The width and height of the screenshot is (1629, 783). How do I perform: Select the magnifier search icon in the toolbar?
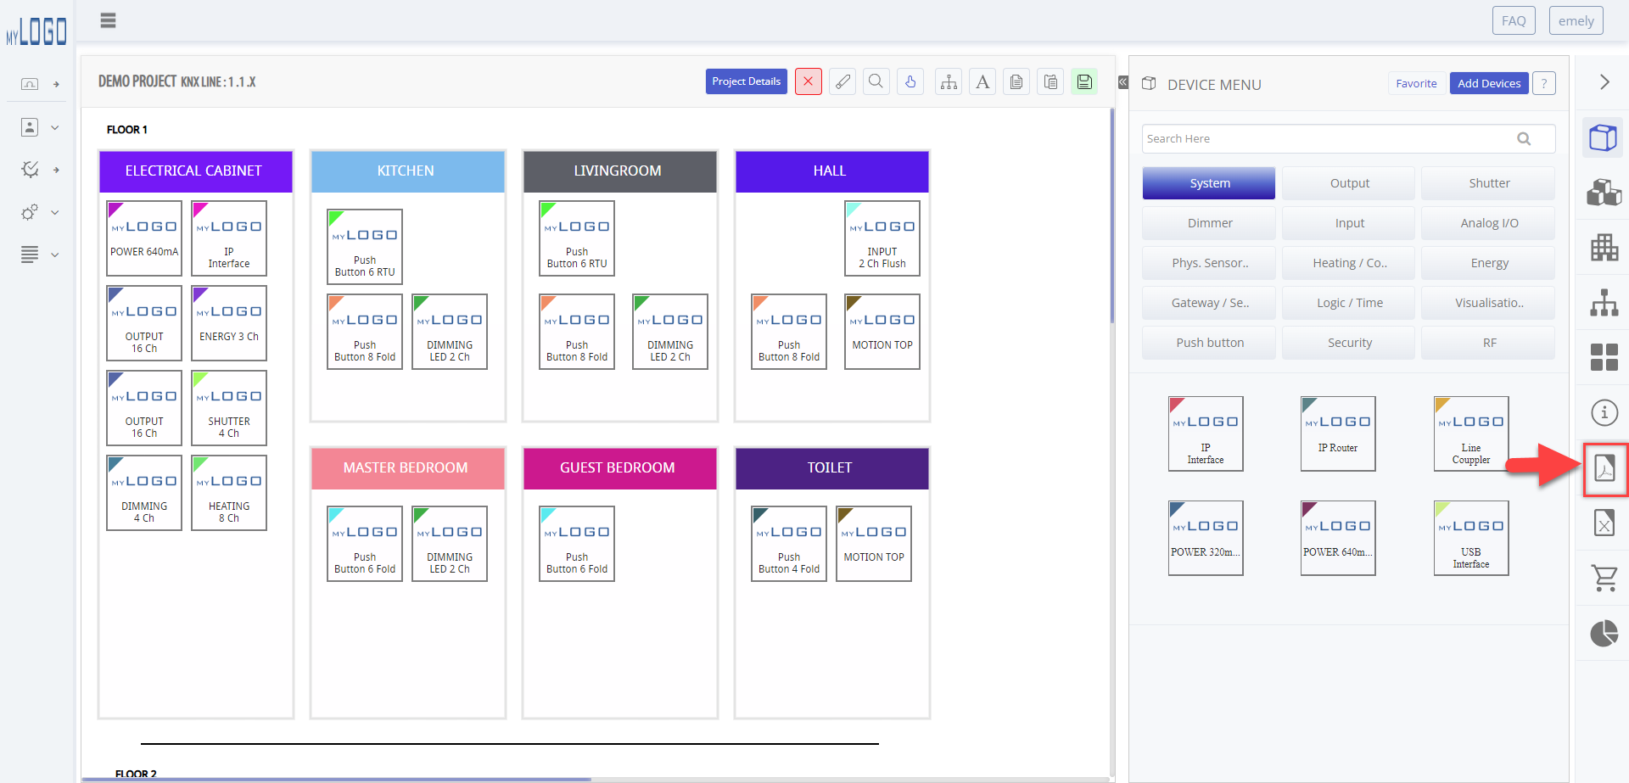point(876,81)
